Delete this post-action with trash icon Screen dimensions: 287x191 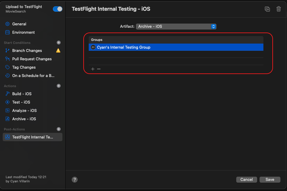(278, 9)
